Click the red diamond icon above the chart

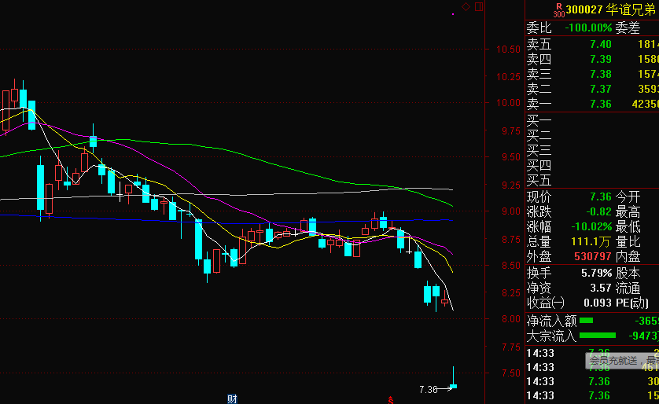[466, 6]
